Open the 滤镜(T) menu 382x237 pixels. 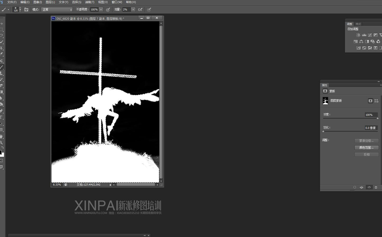tap(90, 2)
